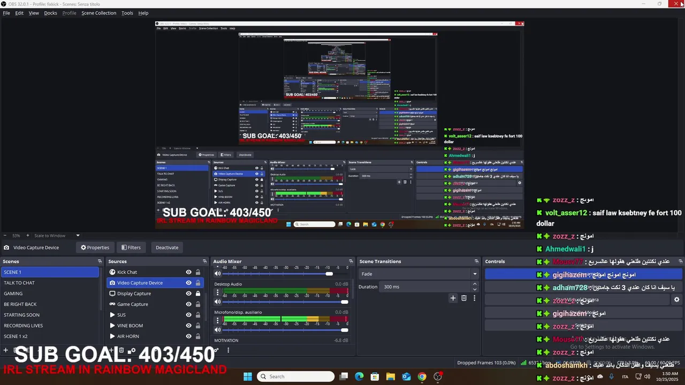The width and height of the screenshot is (685, 385).
Task: Open the Tools menu
Action: [x=127, y=13]
